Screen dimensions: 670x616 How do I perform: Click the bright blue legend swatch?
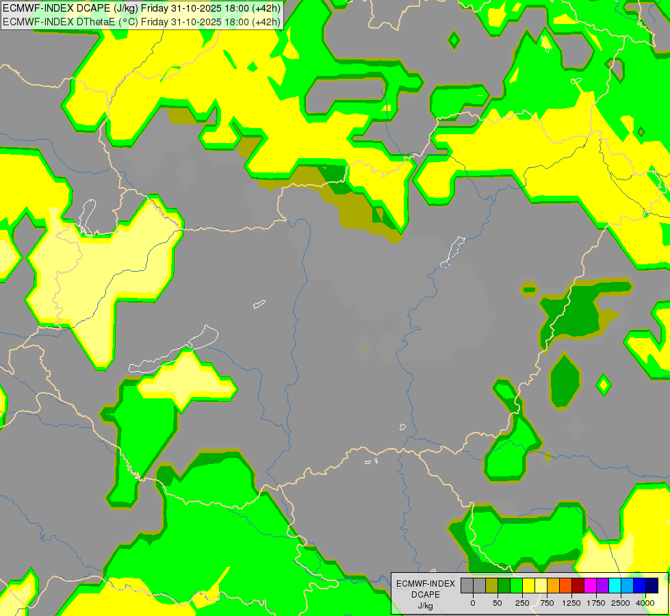[640, 585]
